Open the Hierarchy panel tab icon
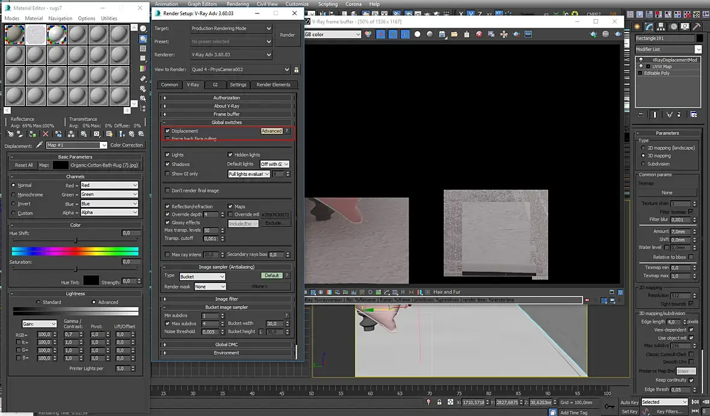710x416 pixels. [x=661, y=26]
